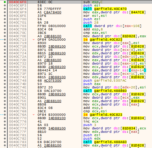The height and width of the screenshot is (148, 152).
Task: Click the 'xor esi,esi' instruction
Action: click(x=95, y=16)
